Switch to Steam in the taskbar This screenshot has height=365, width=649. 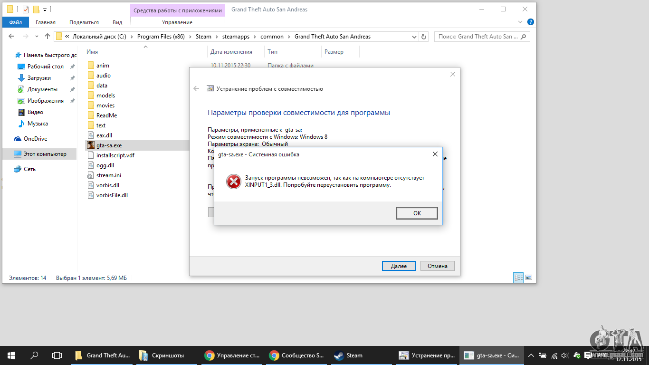tap(363, 355)
